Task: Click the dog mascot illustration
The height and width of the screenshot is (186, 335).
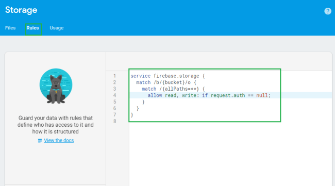Action: [56, 86]
